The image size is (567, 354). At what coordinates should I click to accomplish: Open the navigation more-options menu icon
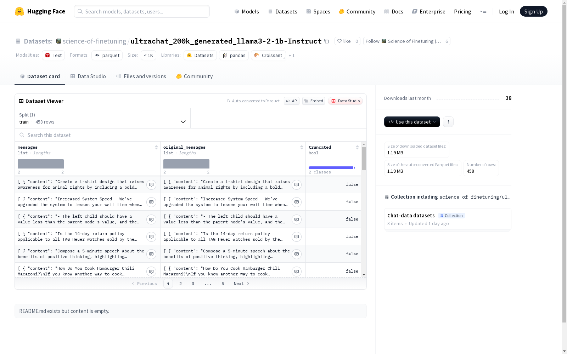coord(483,11)
